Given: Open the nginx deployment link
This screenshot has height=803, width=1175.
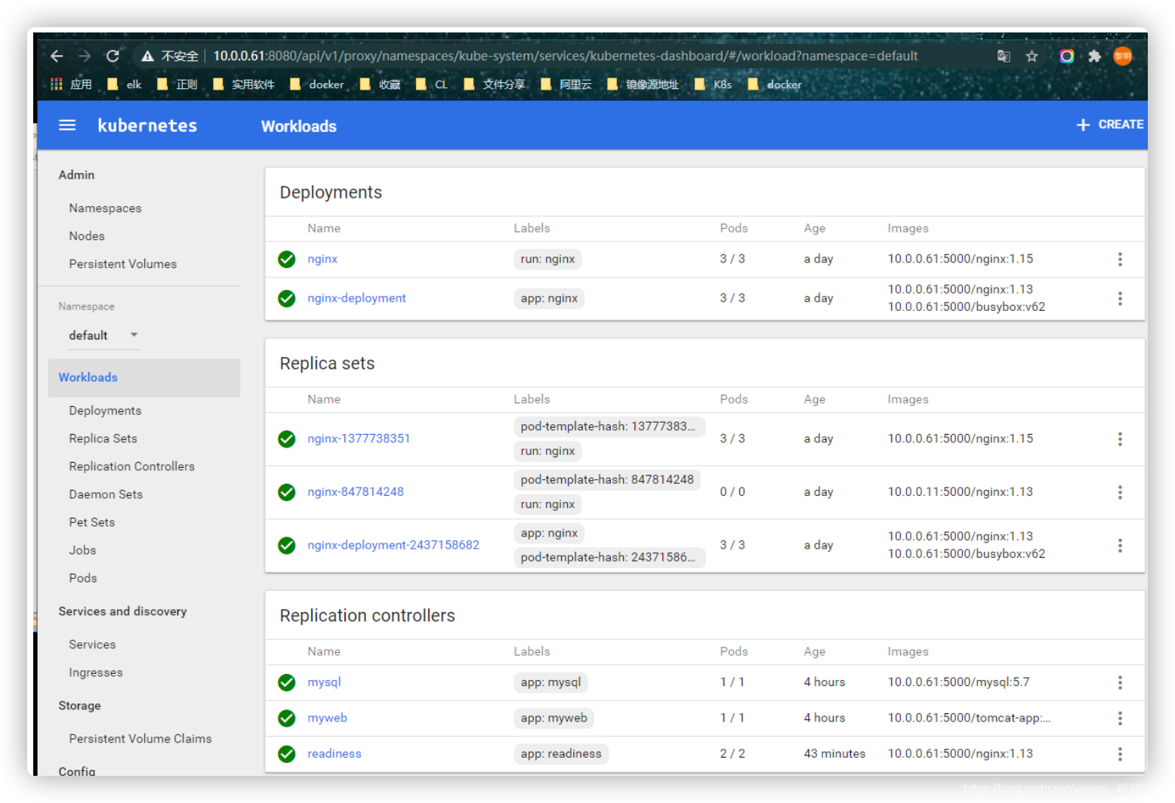Looking at the screenshot, I should coord(322,259).
